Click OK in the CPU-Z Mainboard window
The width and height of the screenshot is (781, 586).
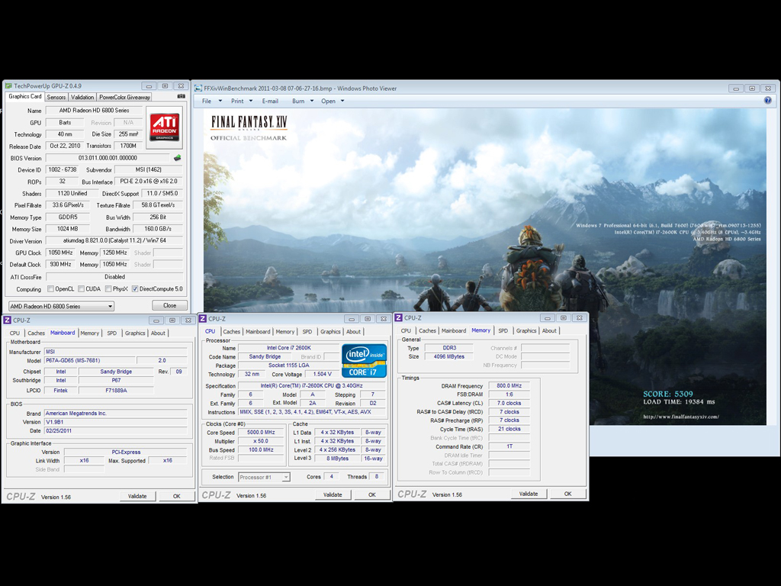(176, 496)
